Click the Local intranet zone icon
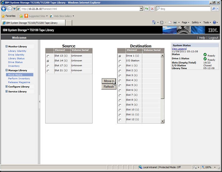222x172 pixels. (x=140, y=167)
